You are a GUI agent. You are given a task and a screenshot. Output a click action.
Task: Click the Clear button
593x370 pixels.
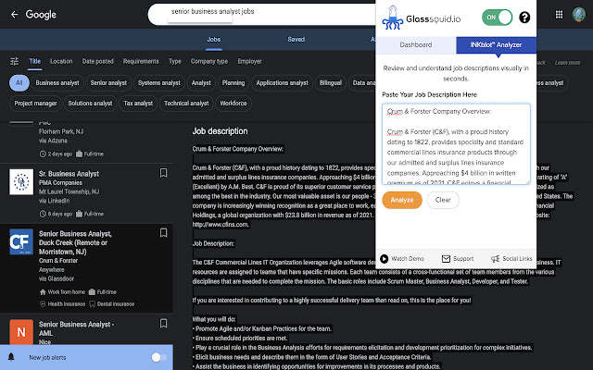coord(443,200)
